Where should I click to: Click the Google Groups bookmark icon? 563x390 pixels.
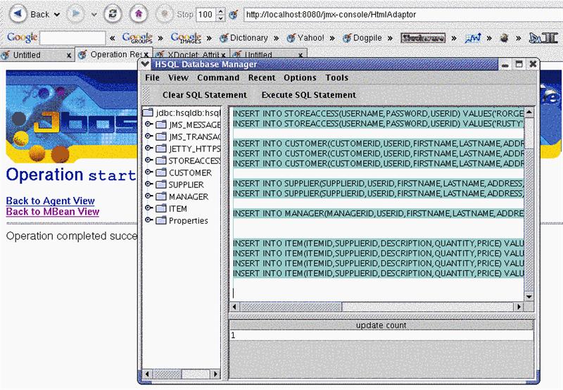coord(137,37)
